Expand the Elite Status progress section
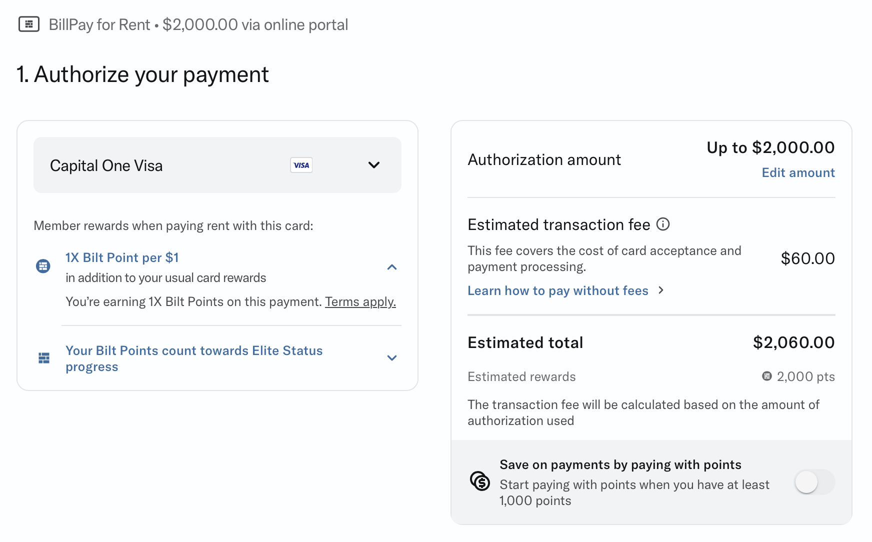The height and width of the screenshot is (542, 872). [x=392, y=358]
